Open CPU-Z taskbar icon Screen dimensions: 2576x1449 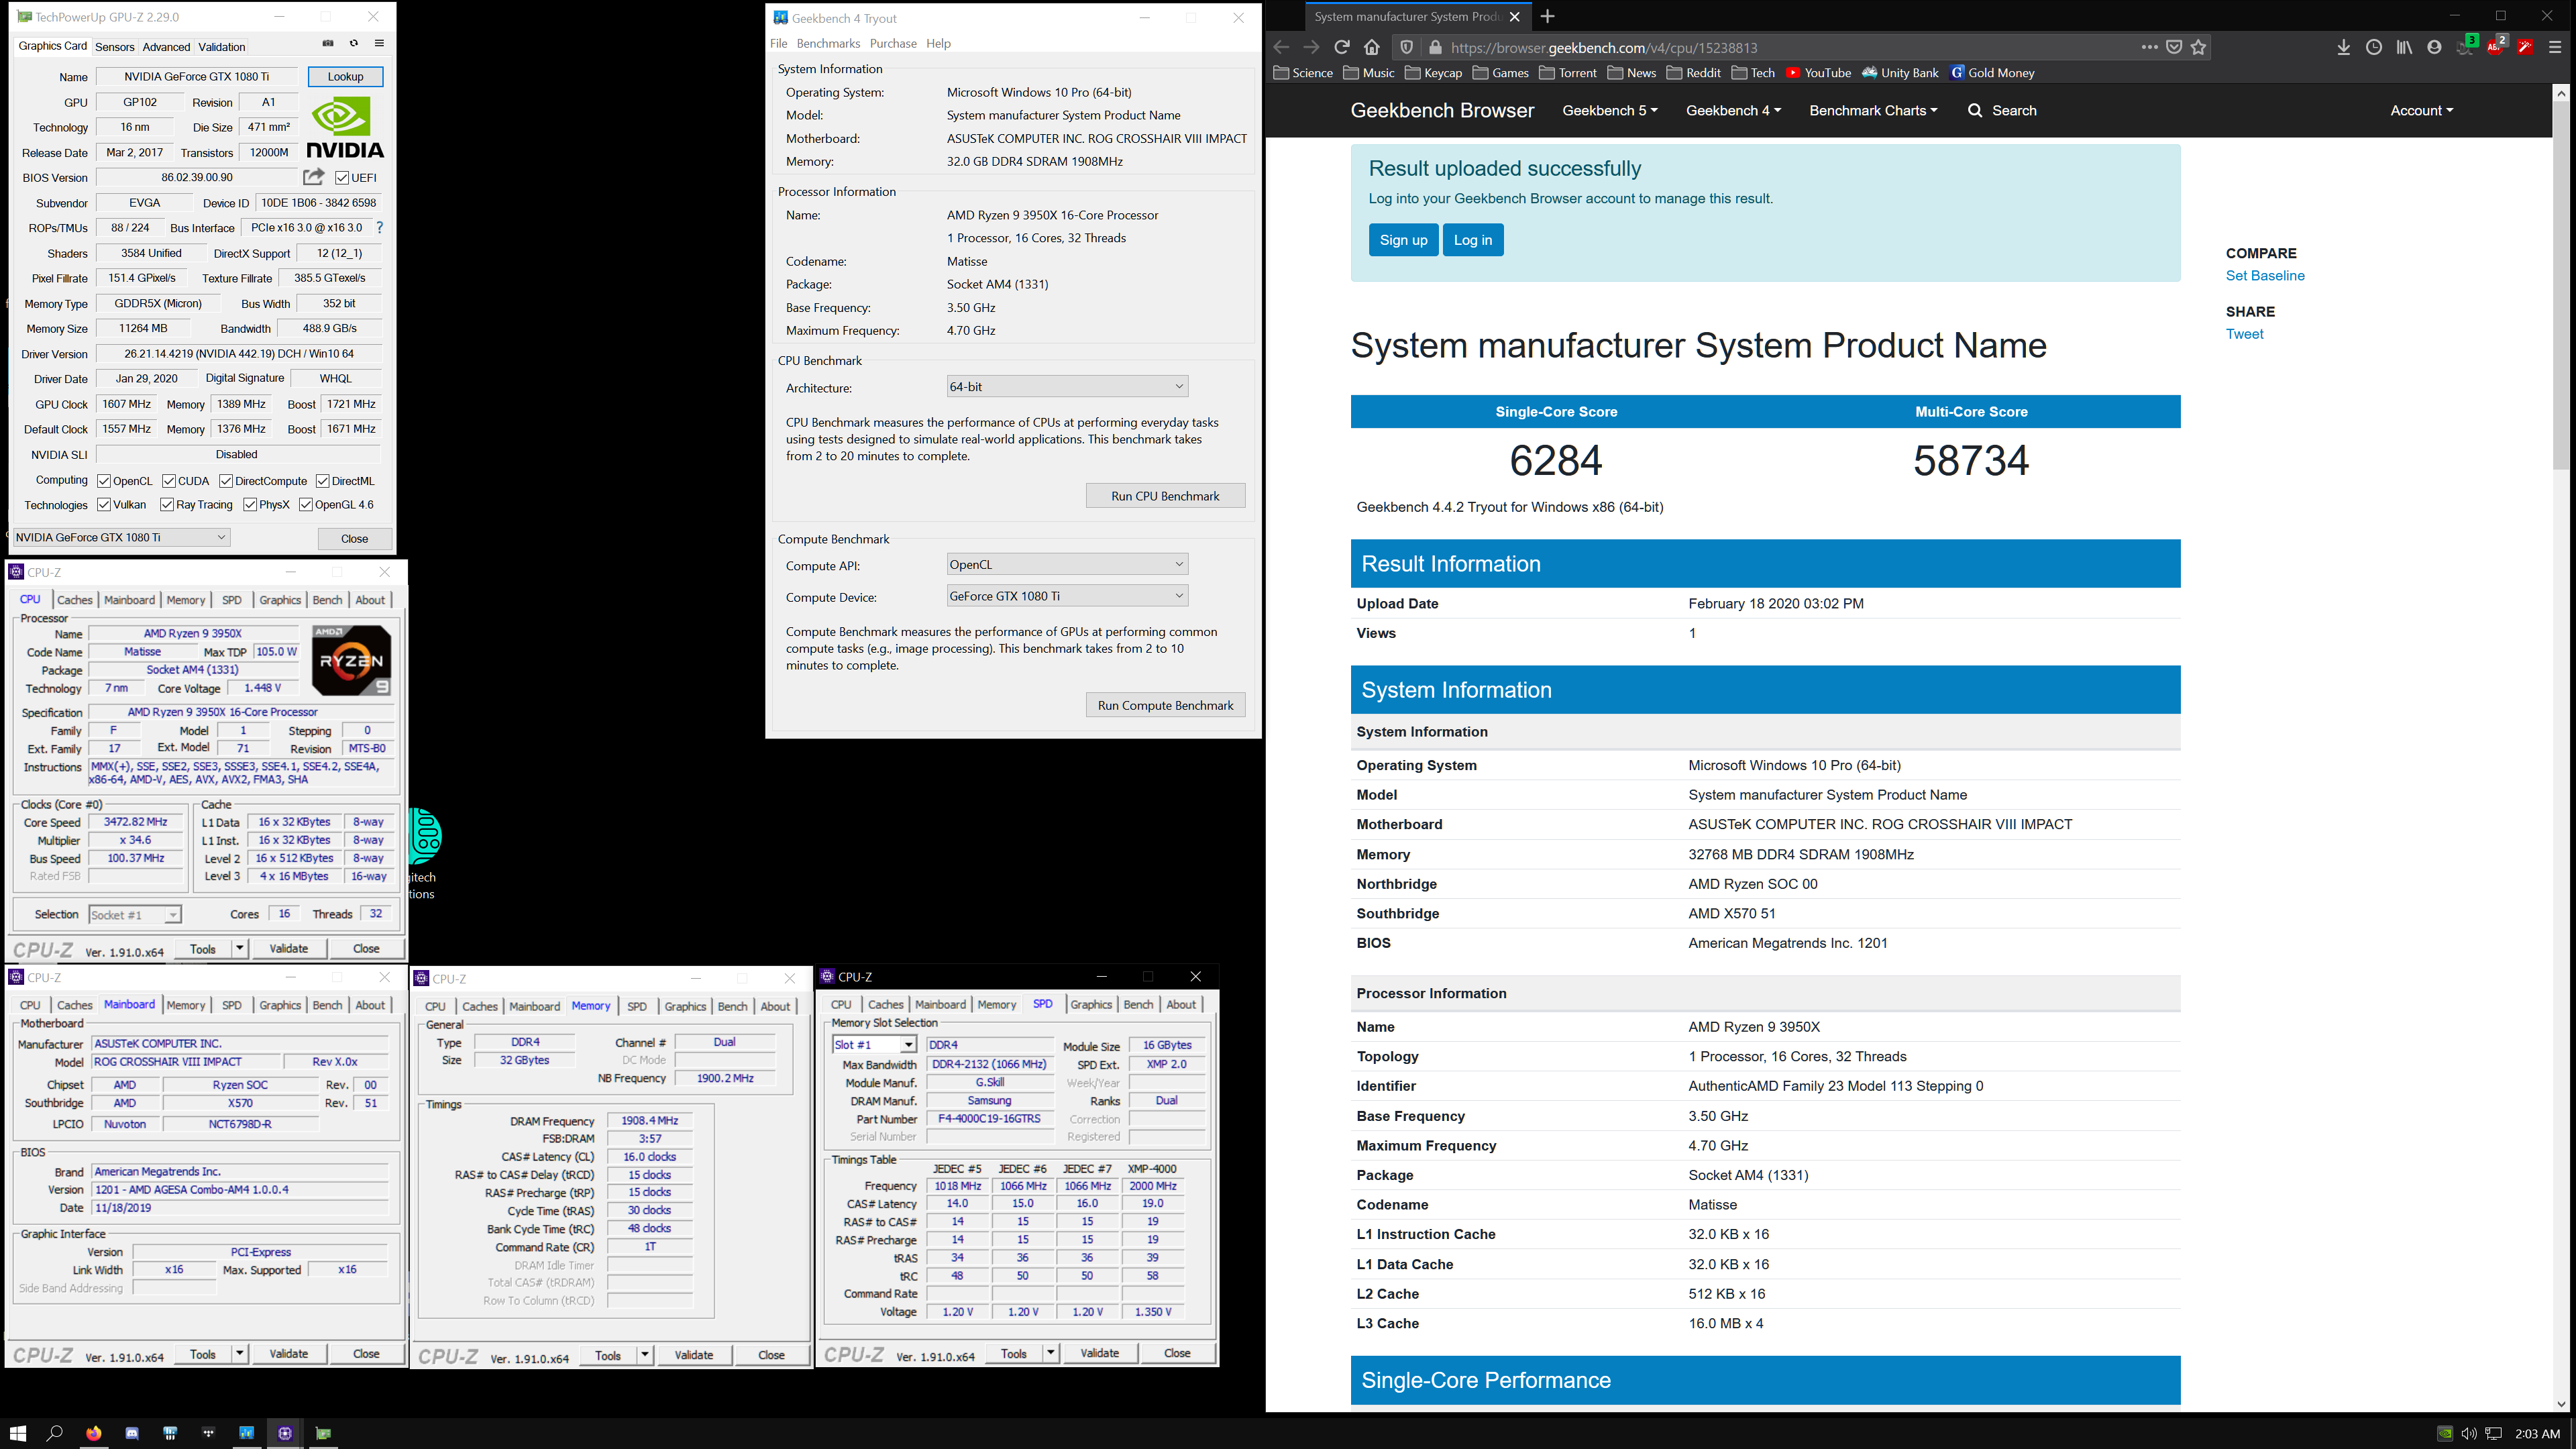pyautogui.click(x=285, y=1433)
